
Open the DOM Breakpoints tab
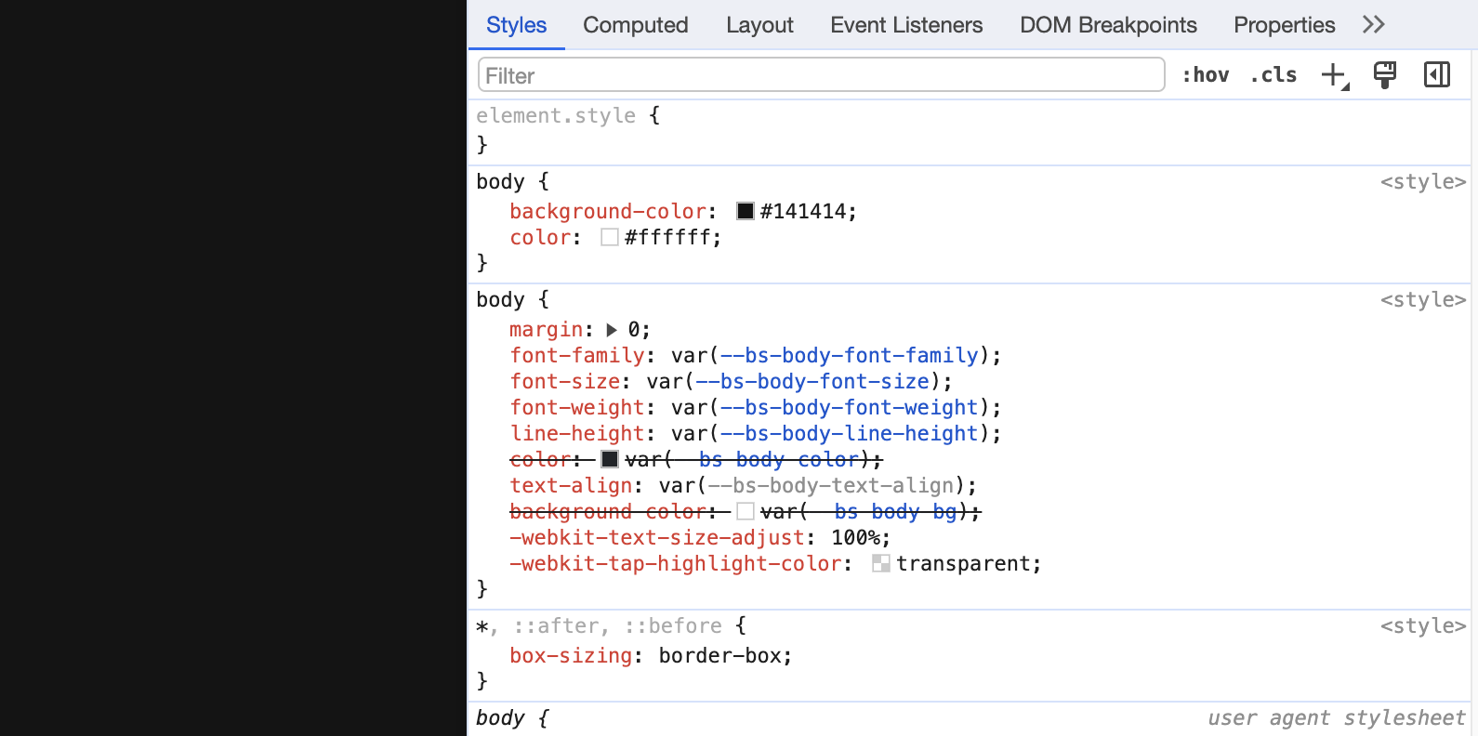pos(1108,25)
